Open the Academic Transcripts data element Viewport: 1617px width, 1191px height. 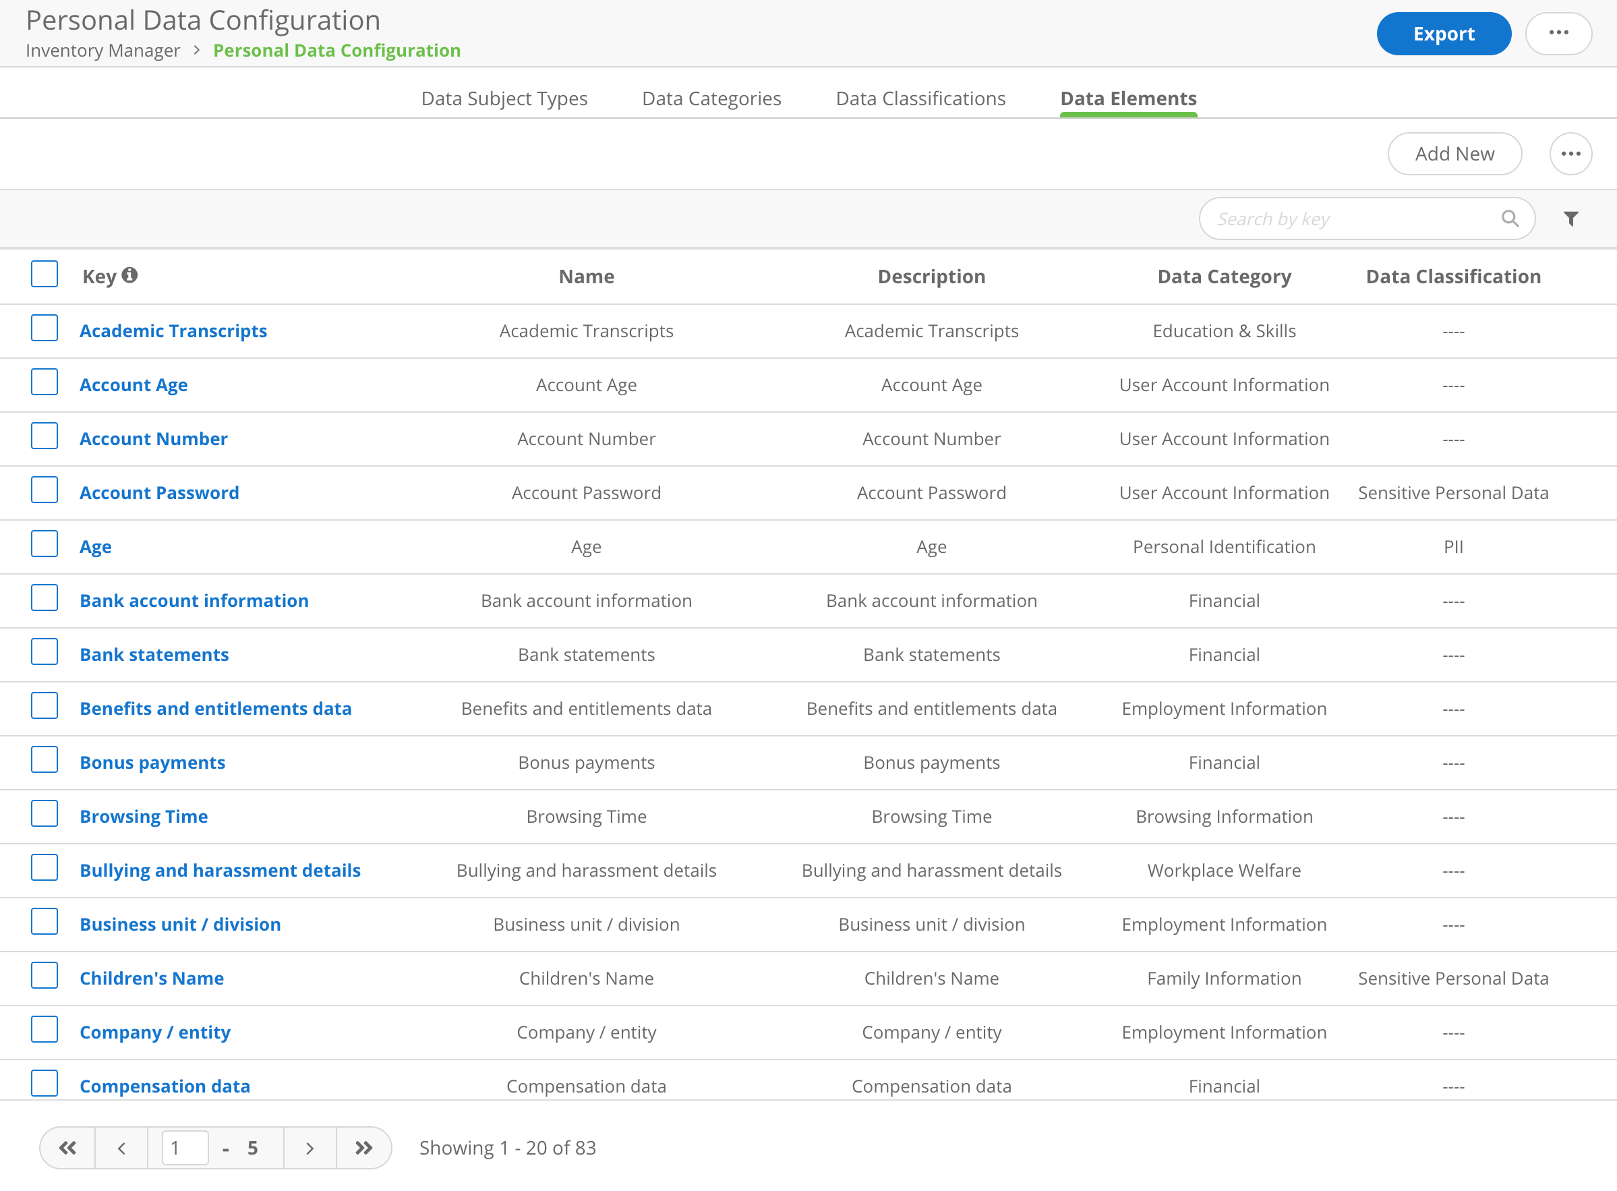pos(173,331)
